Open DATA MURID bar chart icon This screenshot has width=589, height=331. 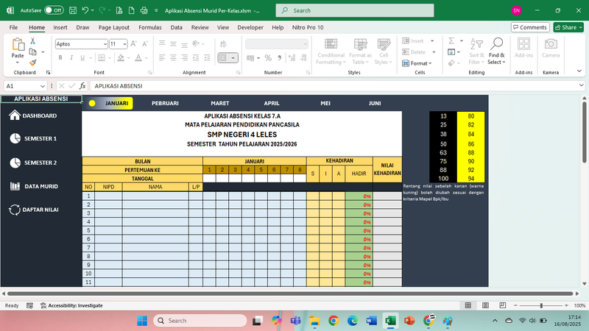tap(14, 186)
